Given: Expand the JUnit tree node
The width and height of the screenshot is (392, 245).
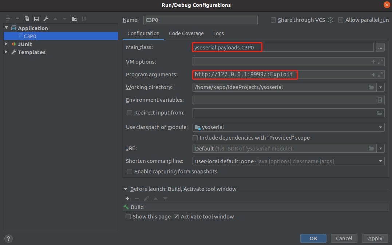Looking at the screenshot, I should pyautogui.click(x=6, y=44).
